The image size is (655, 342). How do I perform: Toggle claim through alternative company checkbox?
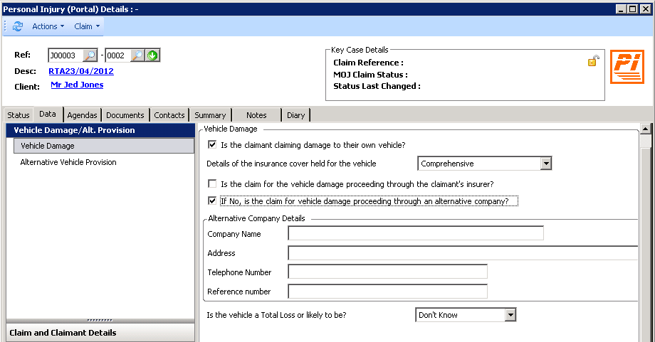coord(212,201)
